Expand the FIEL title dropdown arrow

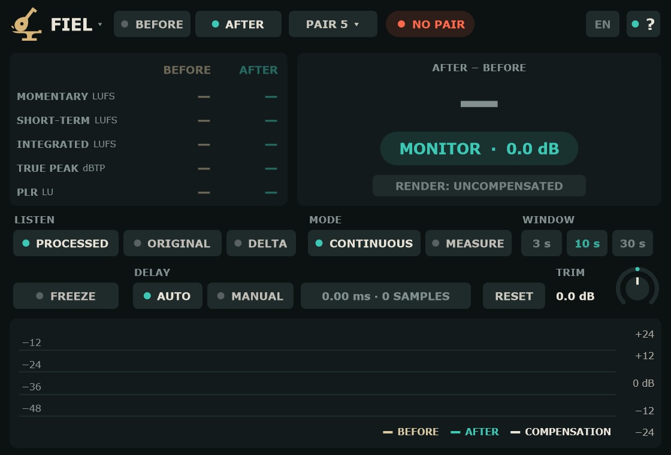click(99, 25)
